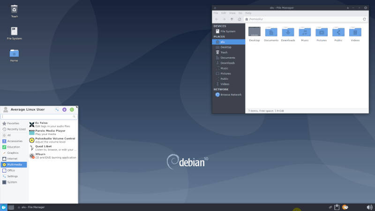
Task: Open the clipboard manager tray icon
Action: coord(337,207)
